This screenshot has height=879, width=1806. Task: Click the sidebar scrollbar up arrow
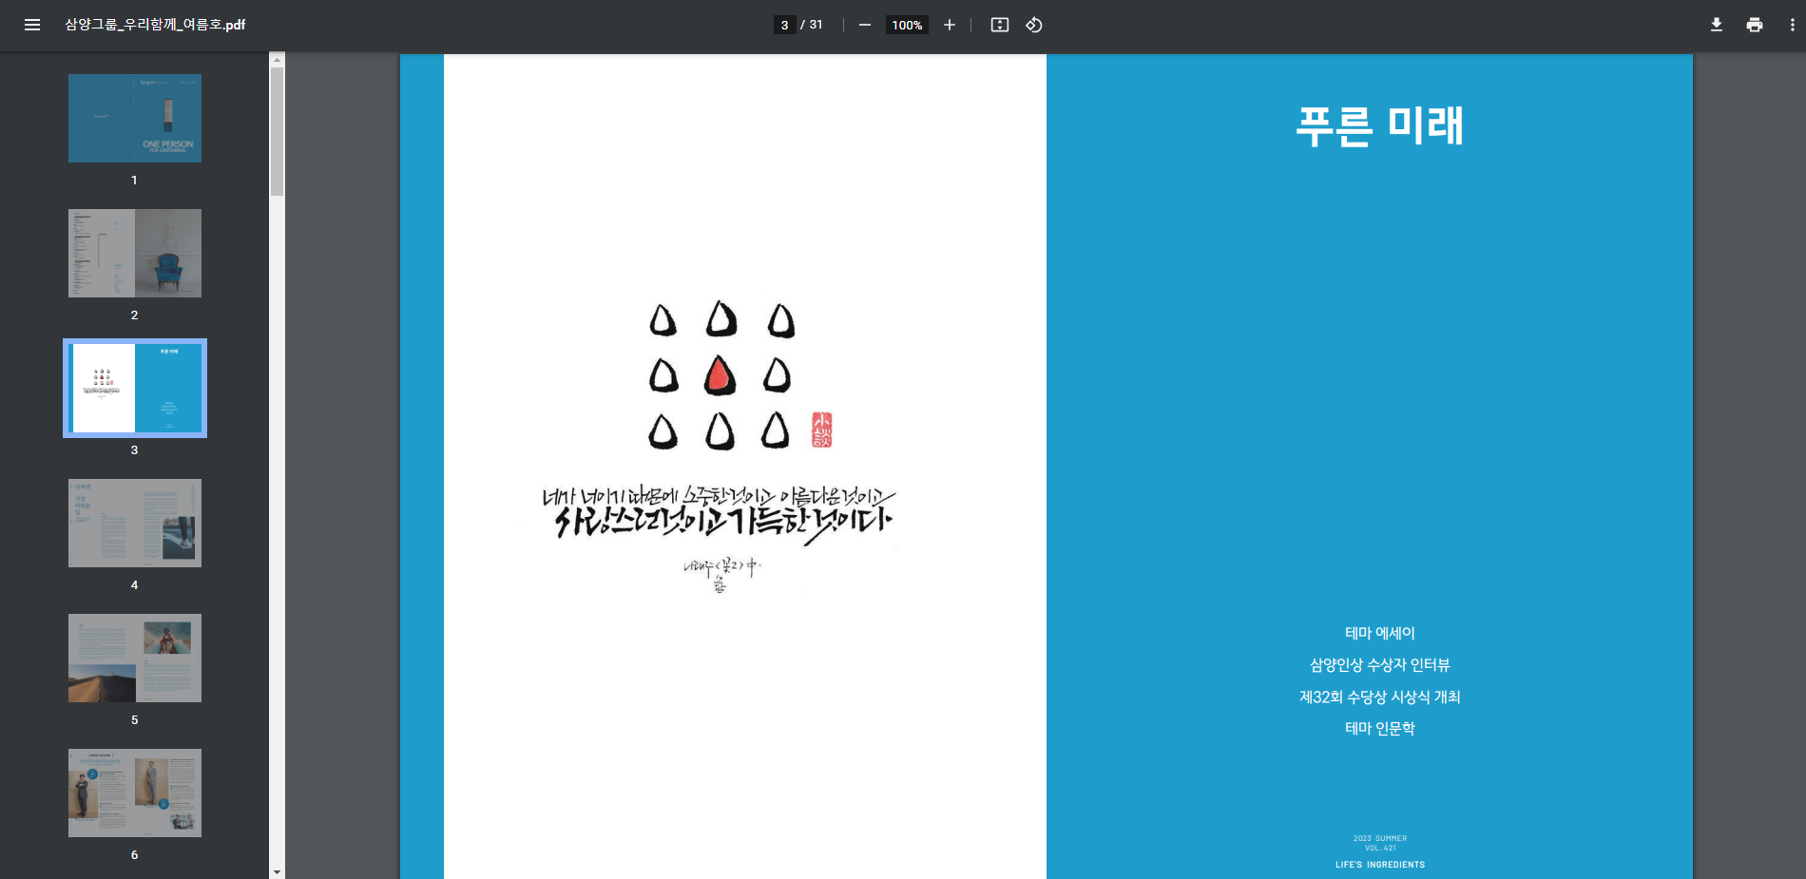pos(277,59)
